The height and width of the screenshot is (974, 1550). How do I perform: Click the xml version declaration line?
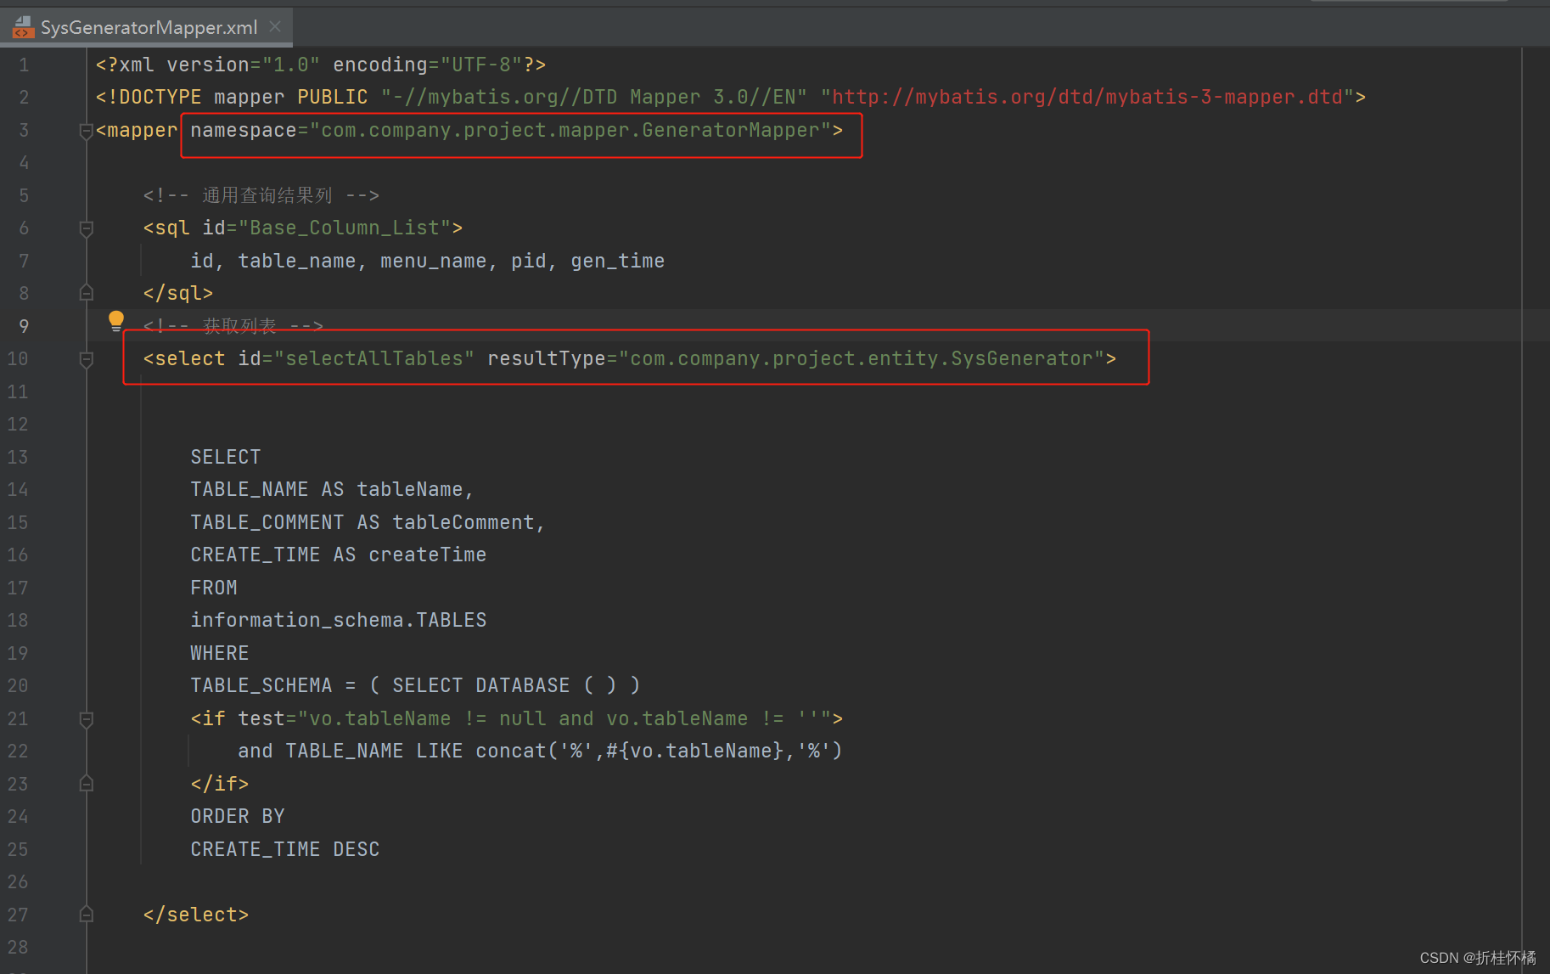(x=320, y=65)
